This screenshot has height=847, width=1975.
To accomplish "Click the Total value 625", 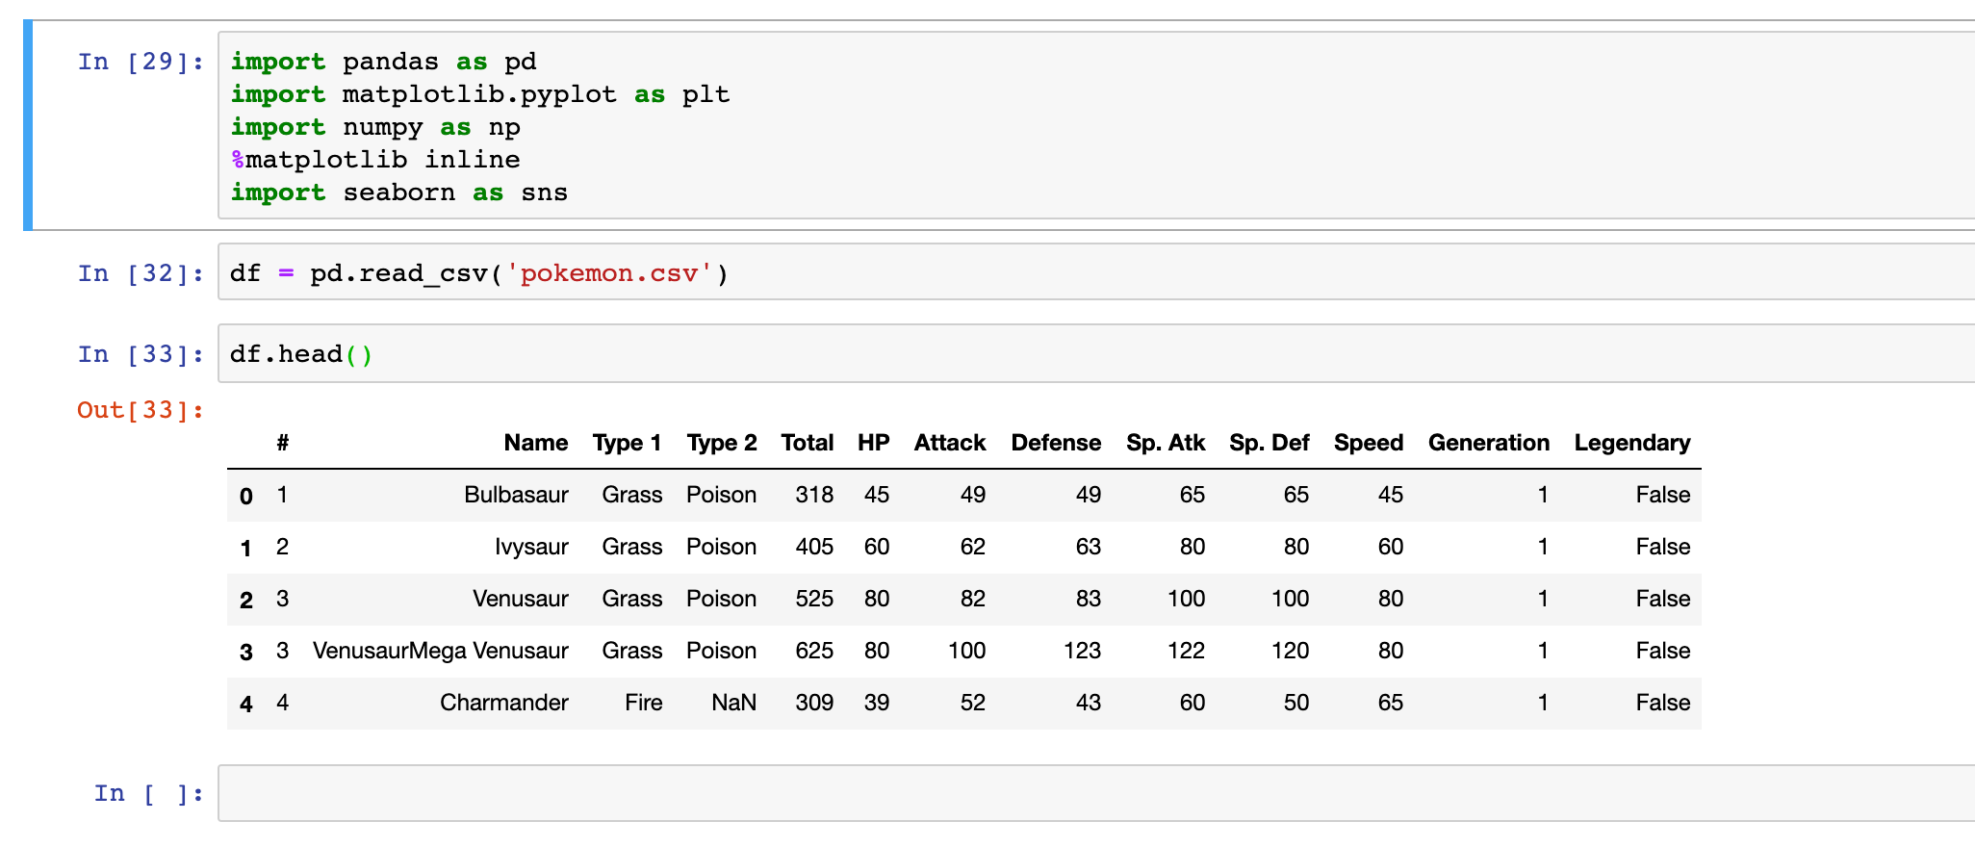I will (814, 651).
